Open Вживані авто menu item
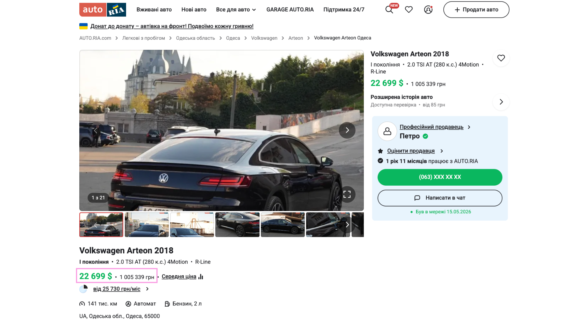This screenshot has width=579, height=325. coord(154,10)
